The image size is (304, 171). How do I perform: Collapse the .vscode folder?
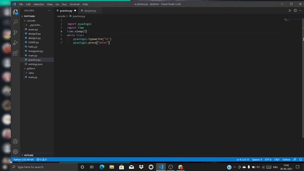point(30,20)
